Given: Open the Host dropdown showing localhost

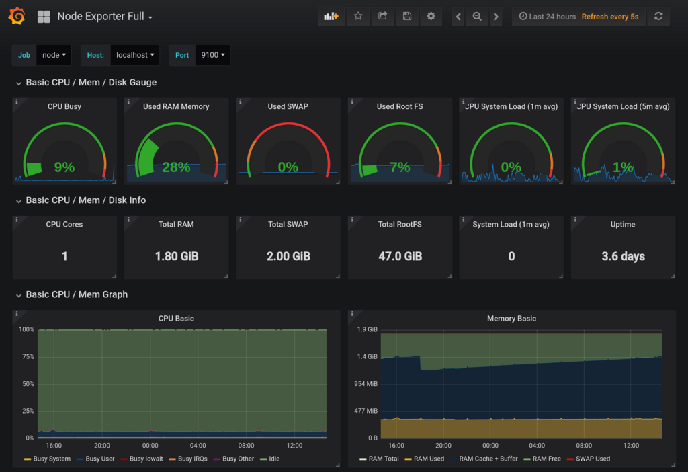Looking at the screenshot, I should [x=135, y=55].
